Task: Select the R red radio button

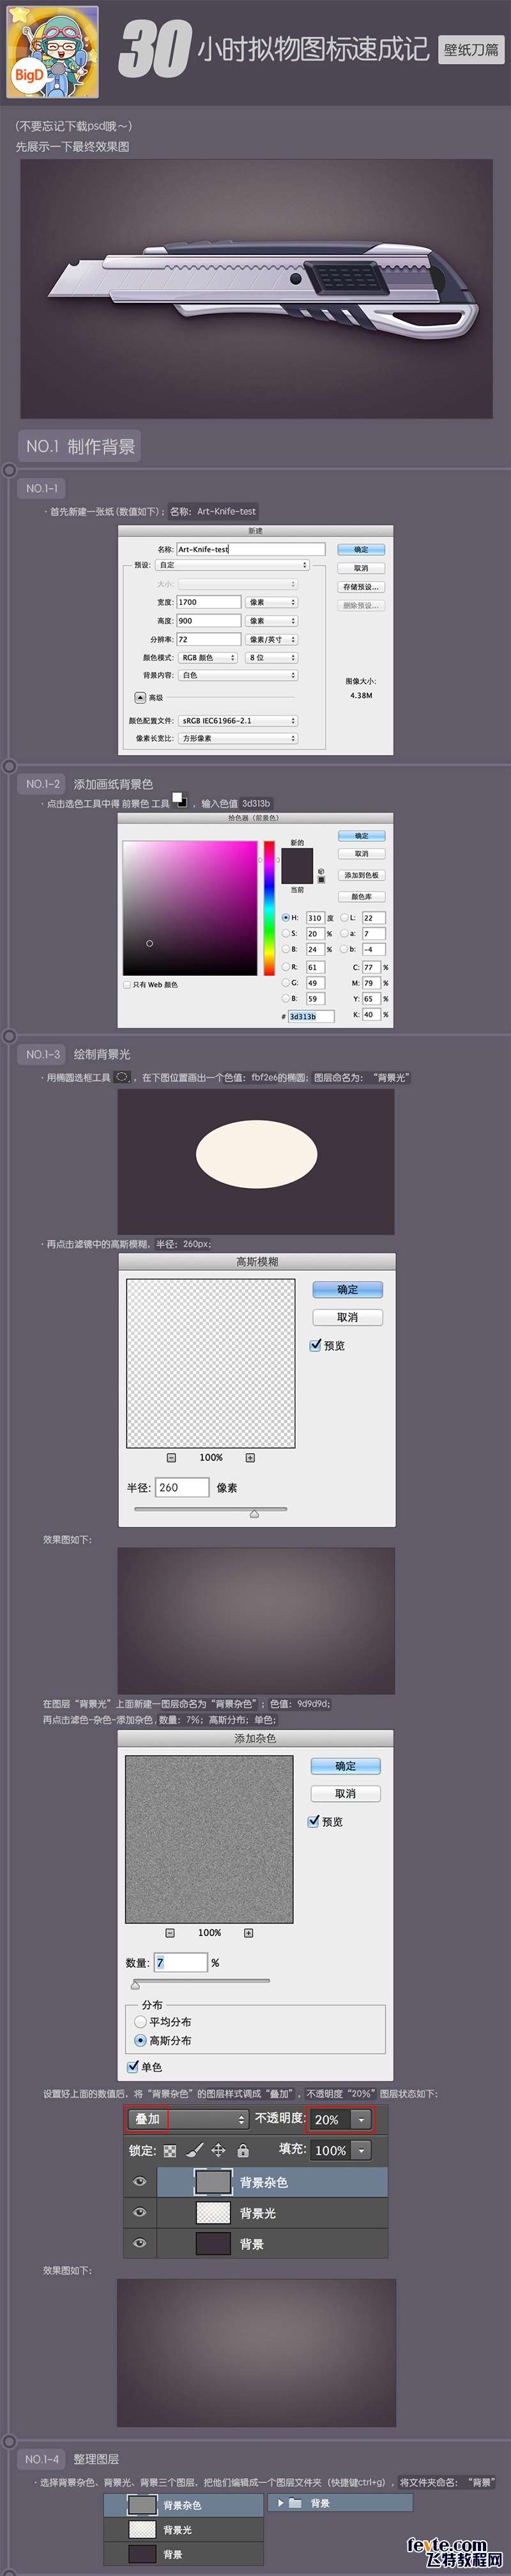Action: pos(286,967)
